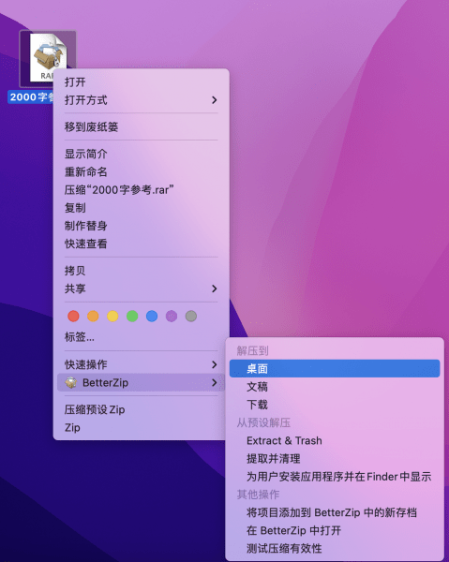Click the BetterZip app icon in context menu
Image resolution: width=449 pixels, height=562 pixels.
coord(71,382)
